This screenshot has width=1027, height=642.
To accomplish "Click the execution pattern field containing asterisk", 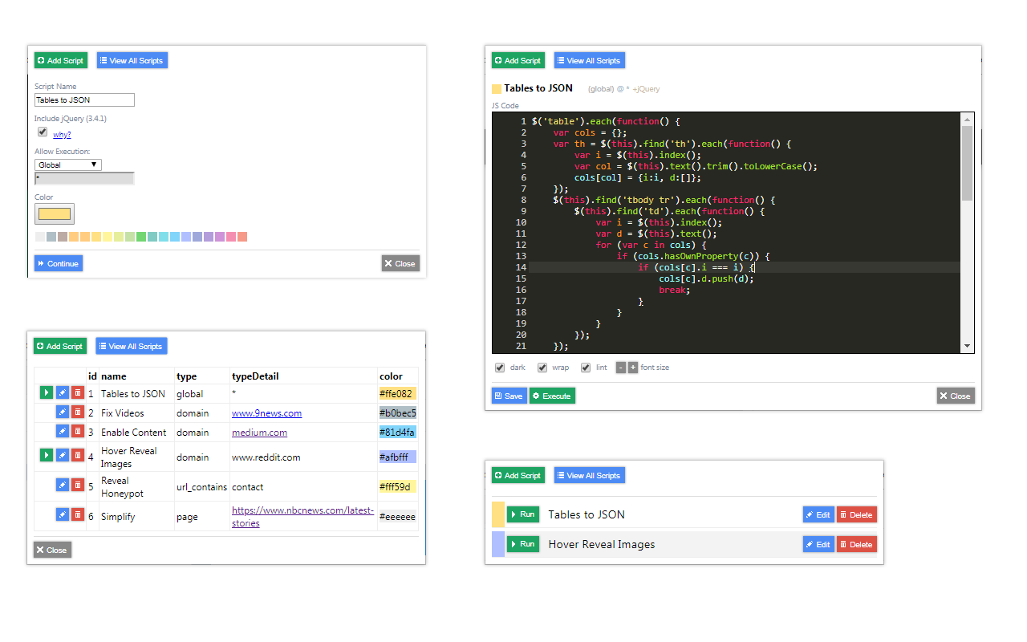I will tap(84, 178).
